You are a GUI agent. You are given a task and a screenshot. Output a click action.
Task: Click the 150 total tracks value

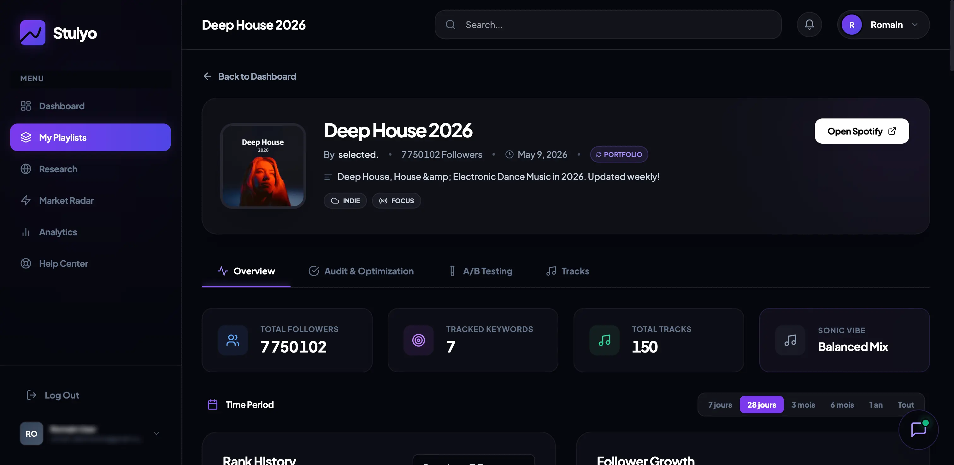click(x=645, y=347)
